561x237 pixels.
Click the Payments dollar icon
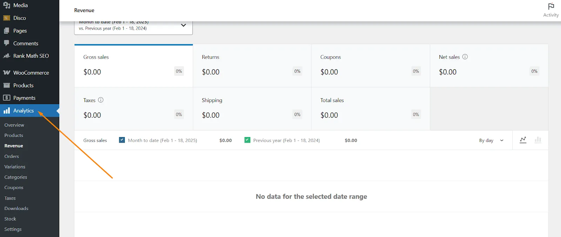pyautogui.click(x=7, y=98)
